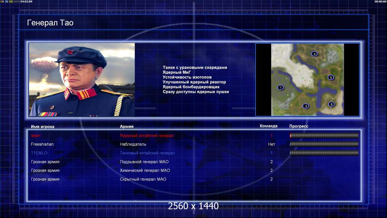Image resolution: width=387 pixels, height=218 pixels.
Task: Click team number in Подрывной генерал МАО row
Action: [x=272, y=162]
